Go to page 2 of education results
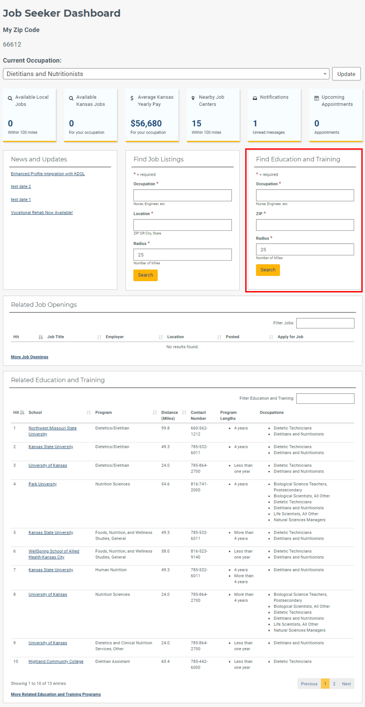The width and height of the screenshot is (365, 707). point(334,684)
